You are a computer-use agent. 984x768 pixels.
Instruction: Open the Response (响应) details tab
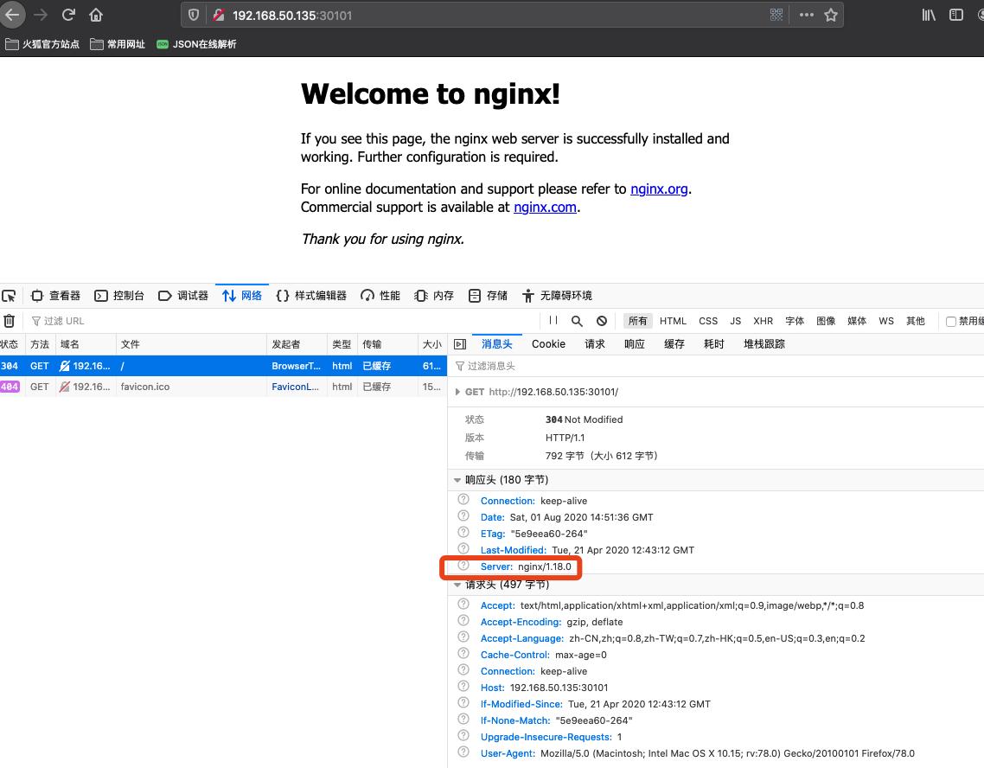click(635, 344)
